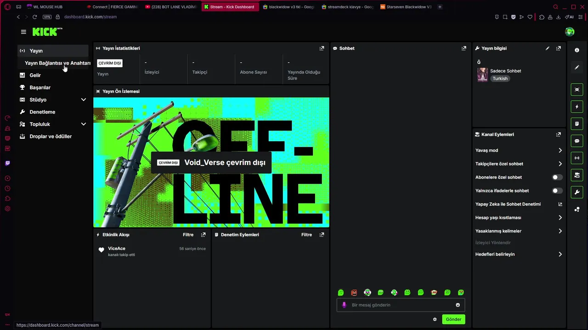Expand the Stüdyo menu chevron

click(84, 99)
